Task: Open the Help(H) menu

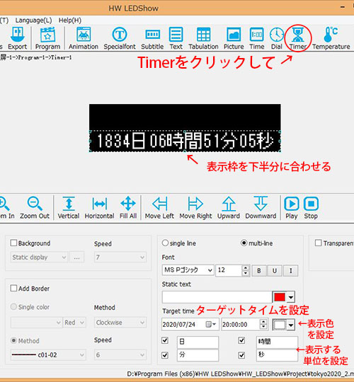Action: (69, 21)
